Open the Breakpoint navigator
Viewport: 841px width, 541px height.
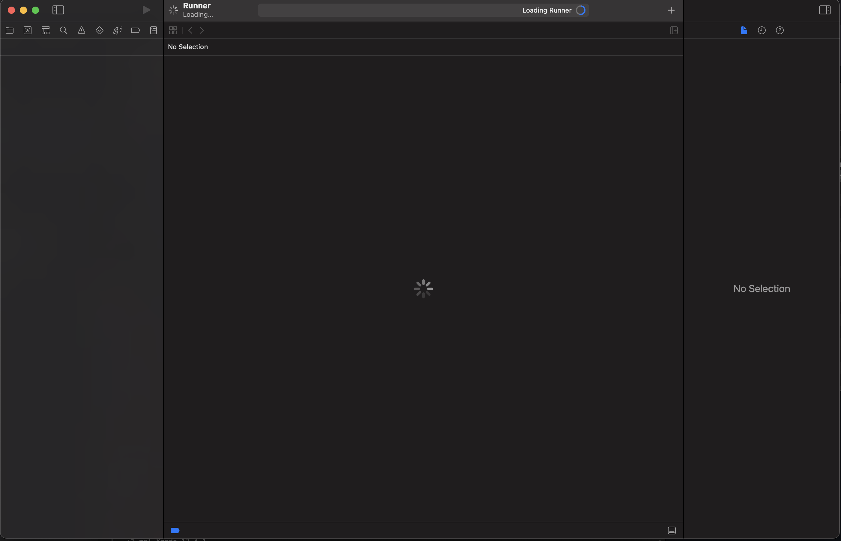(135, 30)
